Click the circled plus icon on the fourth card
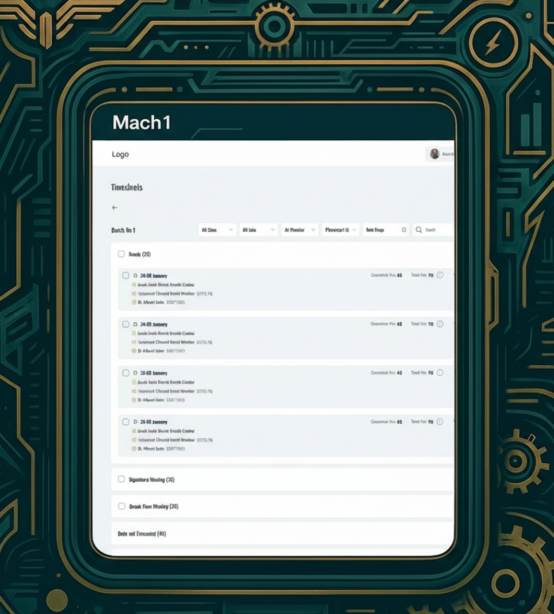Image resolution: width=554 pixels, height=614 pixels. point(440,422)
